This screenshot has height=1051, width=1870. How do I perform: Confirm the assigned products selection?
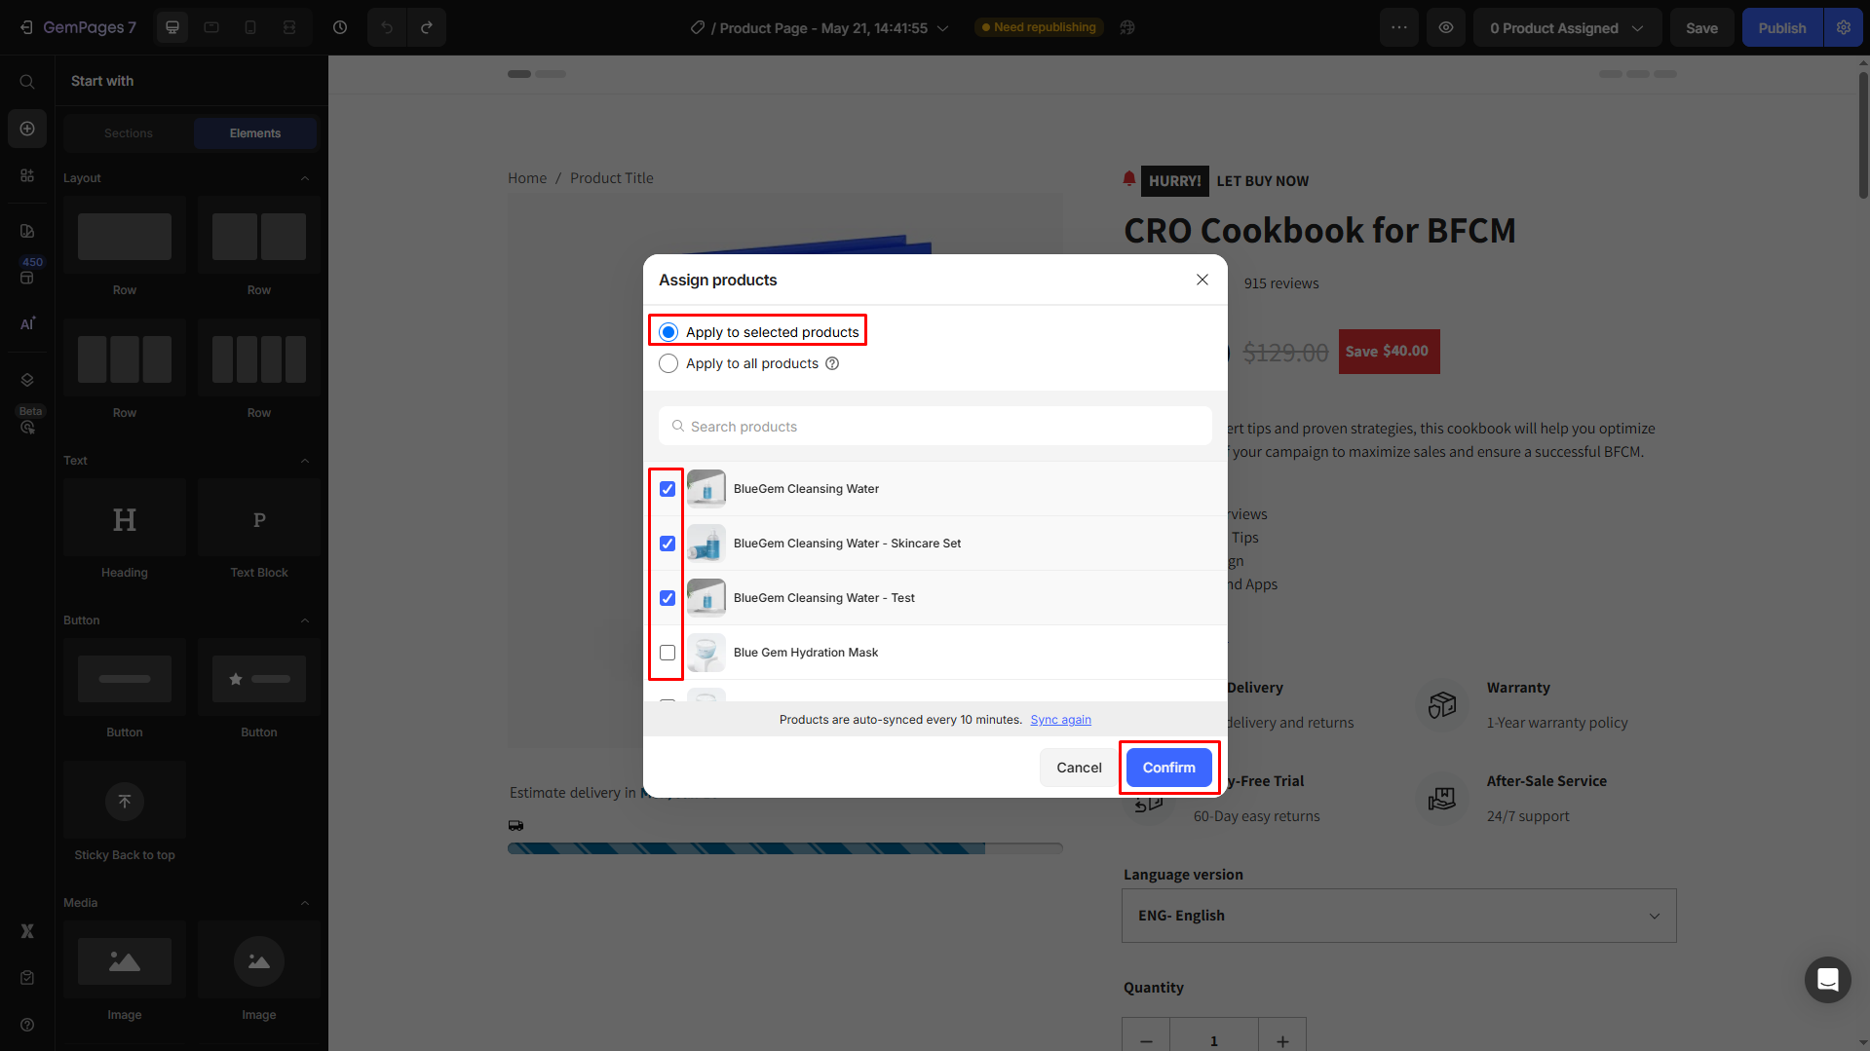tap(1167, 768)
